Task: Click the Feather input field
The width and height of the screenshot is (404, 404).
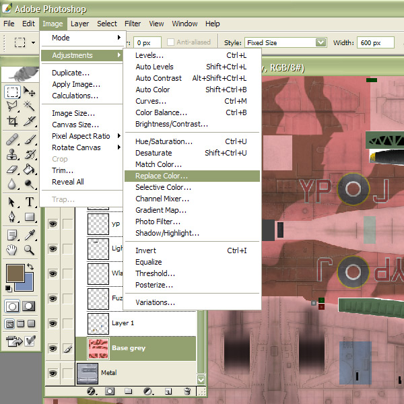Action: 147,42
